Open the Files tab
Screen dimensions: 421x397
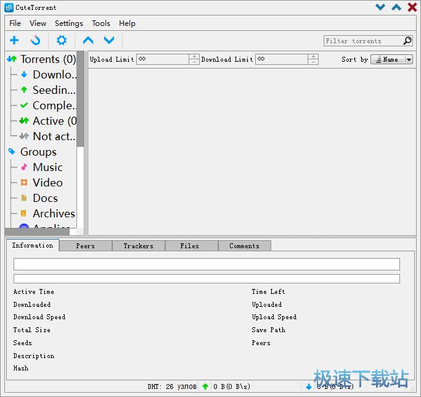(190, 246)
